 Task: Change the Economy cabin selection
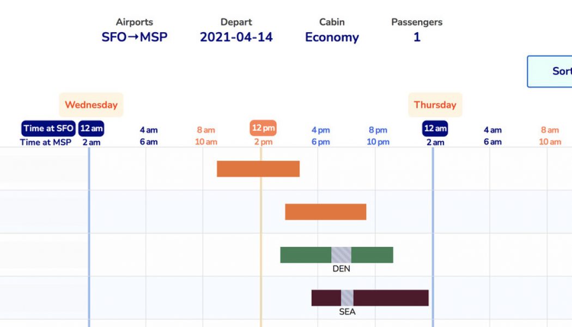[x=332, y=37]
